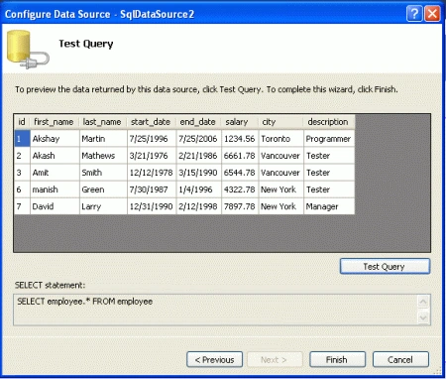Select the 7/30/1987 start date cell
Viewport: 446px width, 379px height.
click(x=152, y=189)
